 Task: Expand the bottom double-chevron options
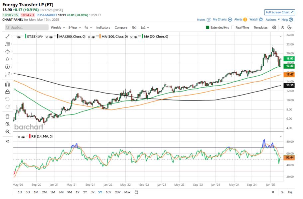(x=273, y=192)
